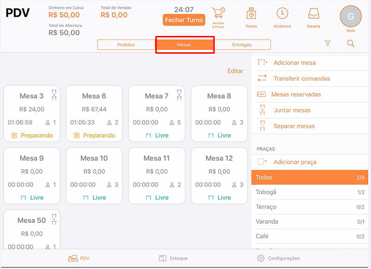Click the PRAÇAS section heading
The image size is (371, 269).
tap(266, 149)
